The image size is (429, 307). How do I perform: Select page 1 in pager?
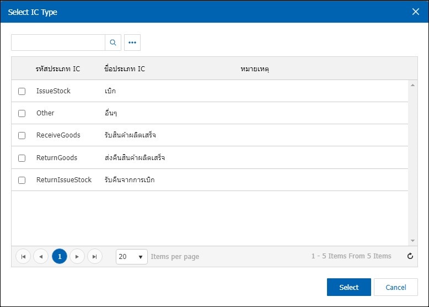(x=60, y=257)
